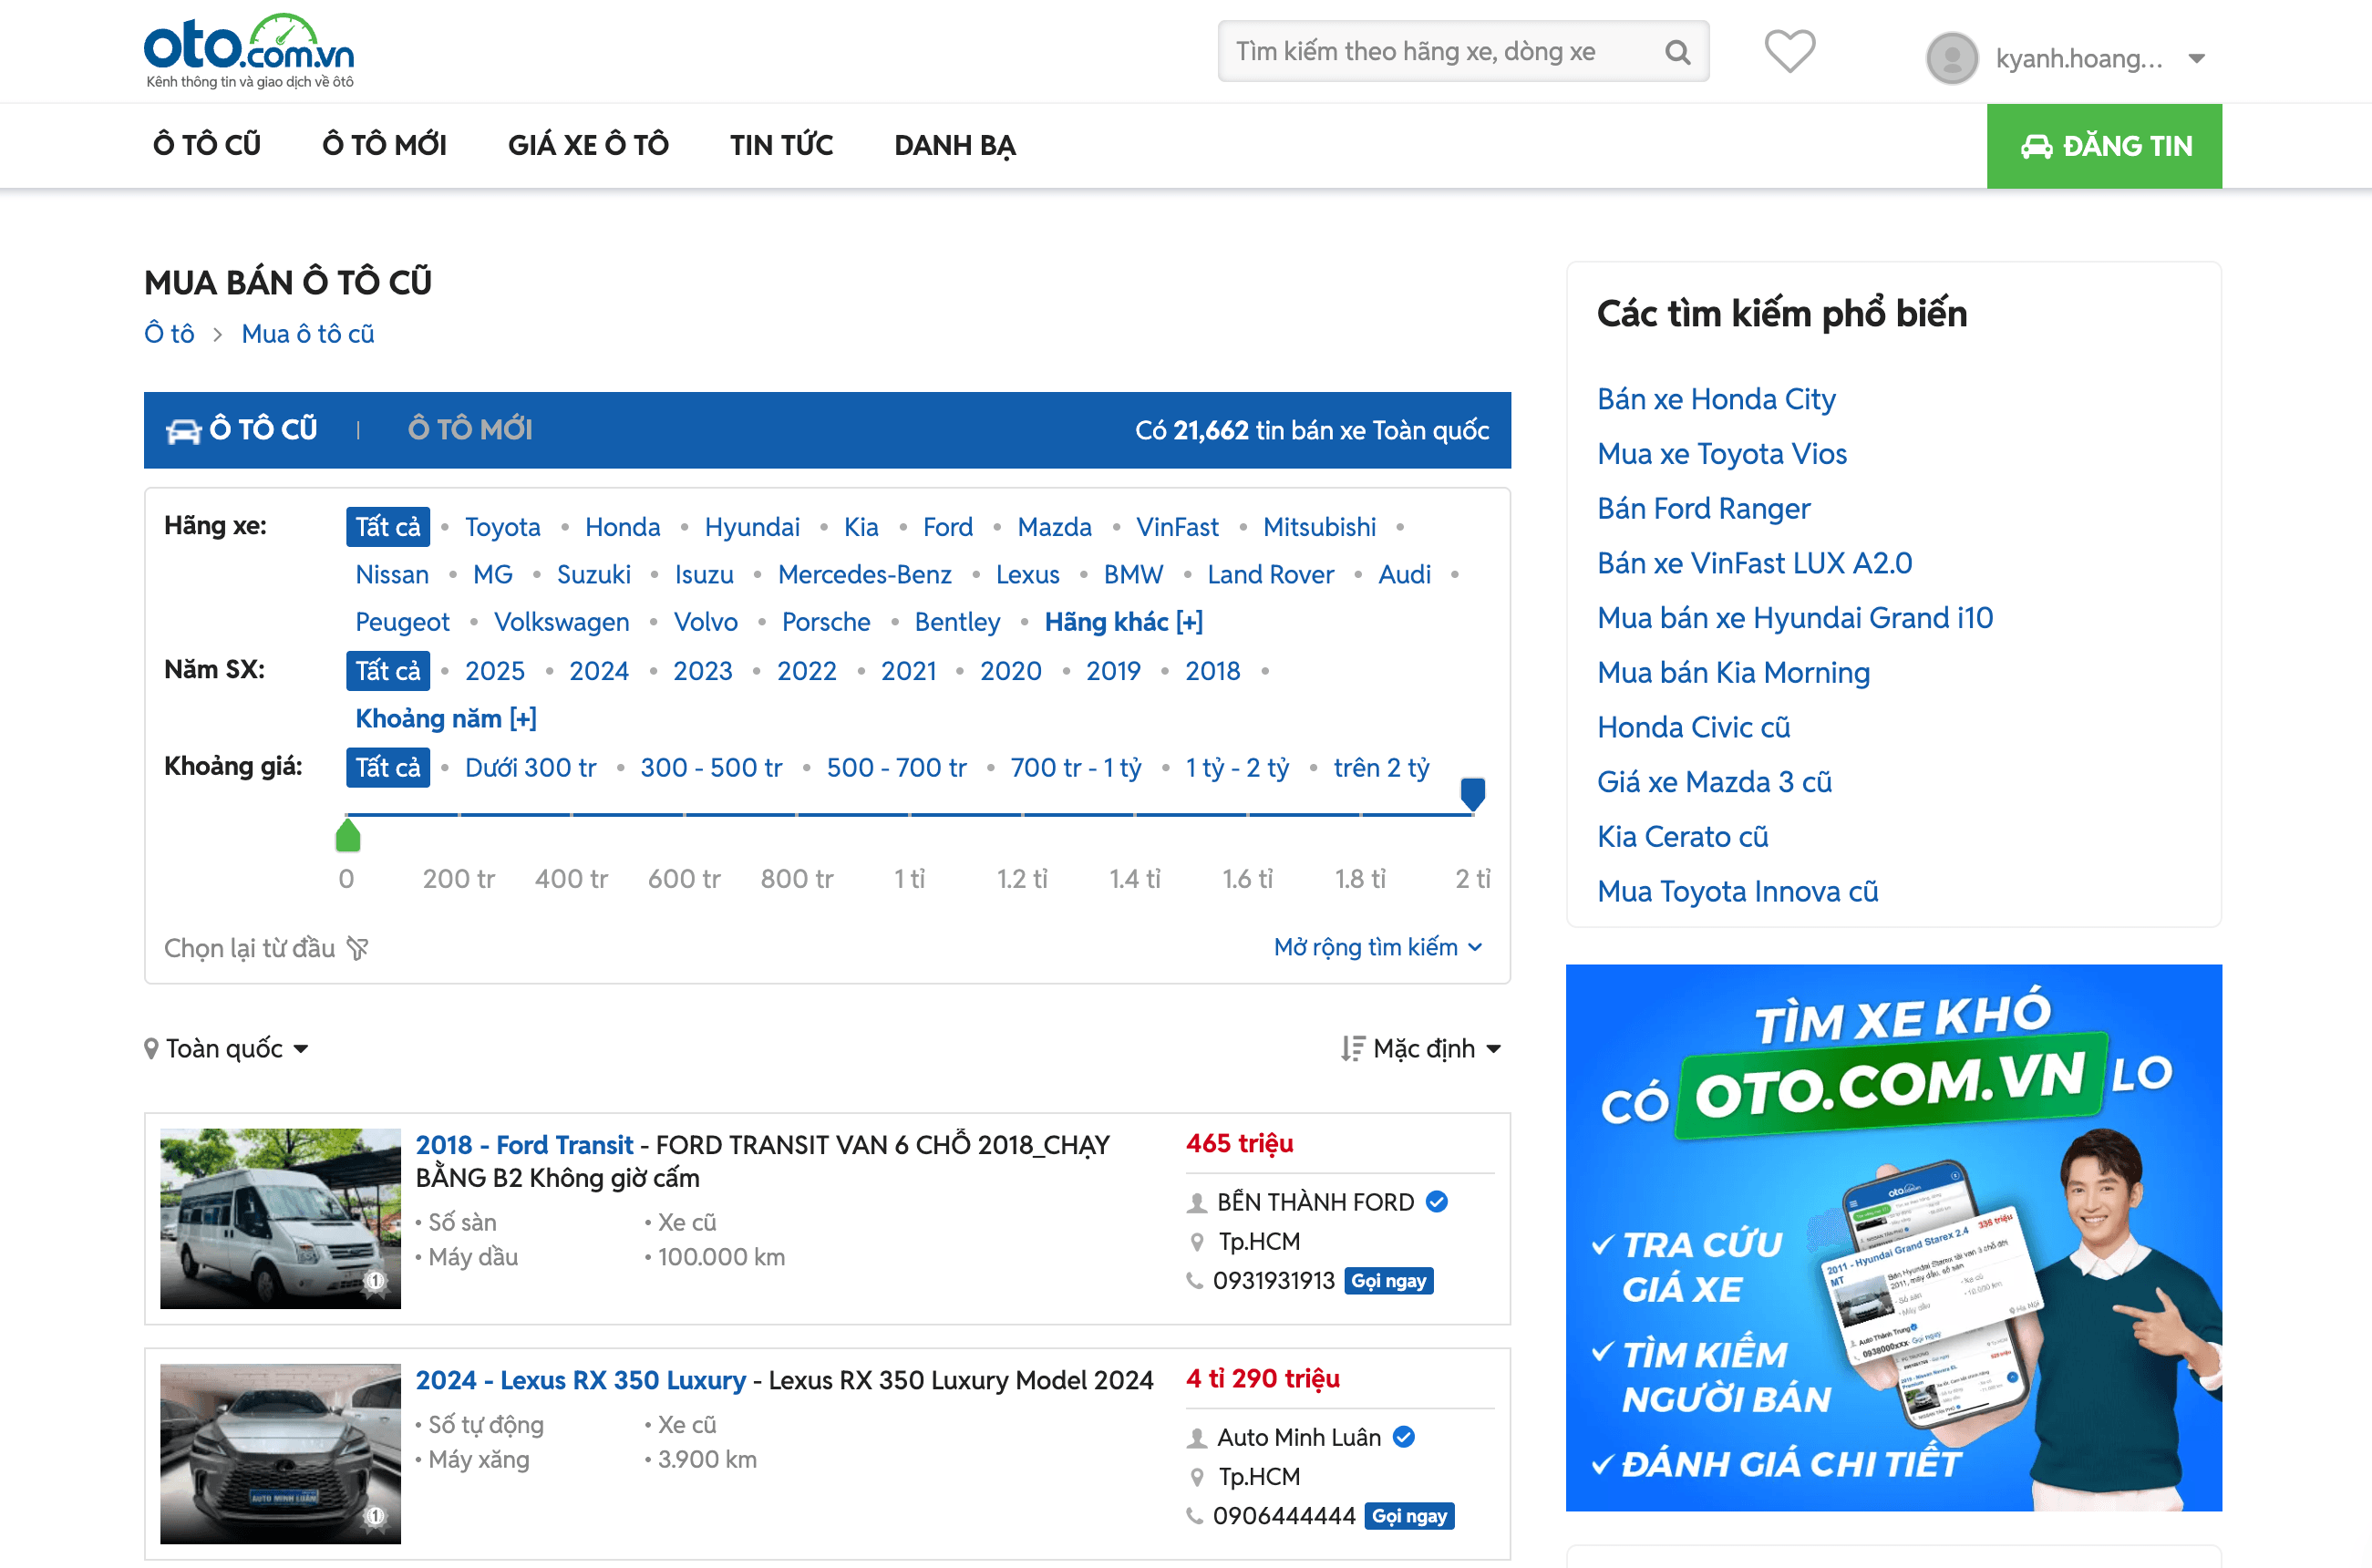
Task: Click the 1 tỉ mark on price slider
Action: tap(909, 879)
